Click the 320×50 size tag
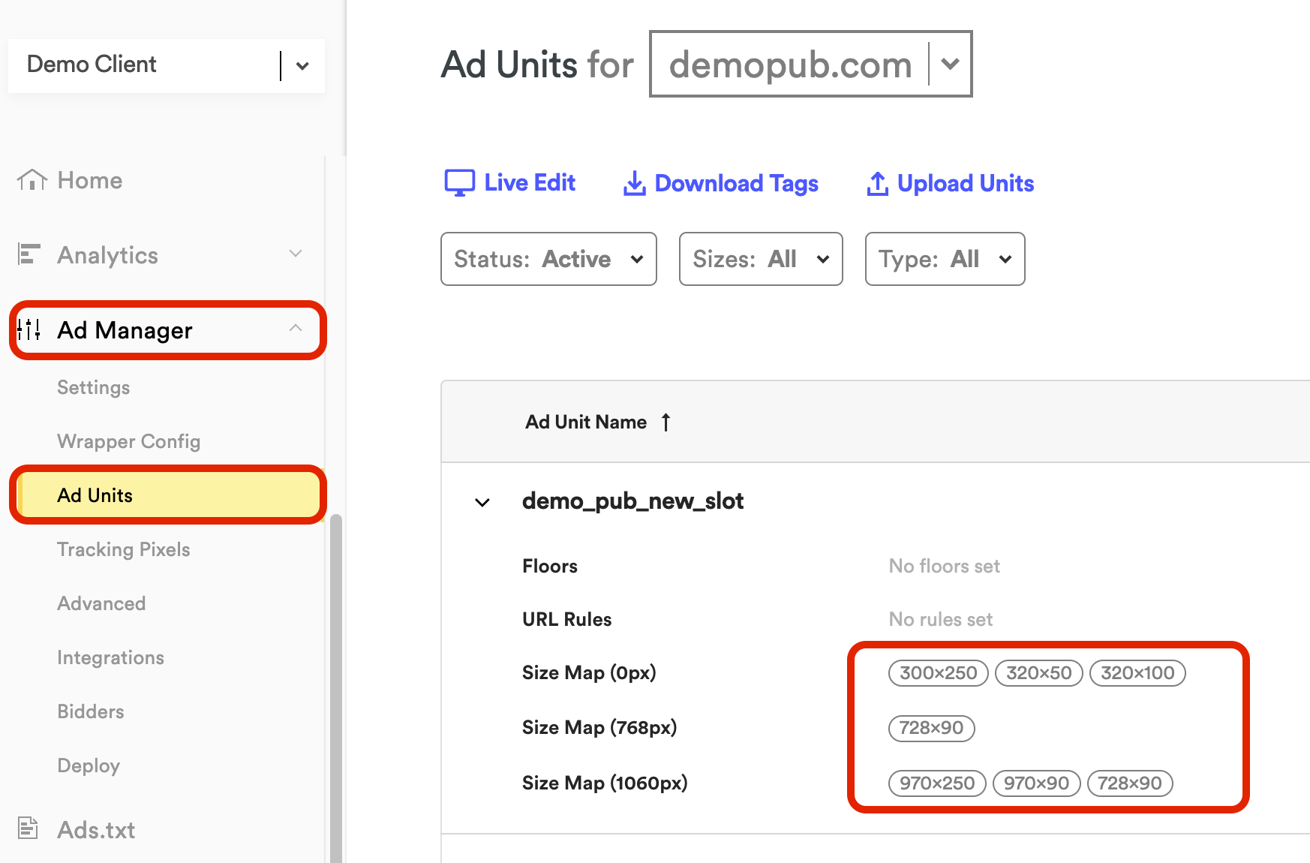 click(x=1038, y=673)
